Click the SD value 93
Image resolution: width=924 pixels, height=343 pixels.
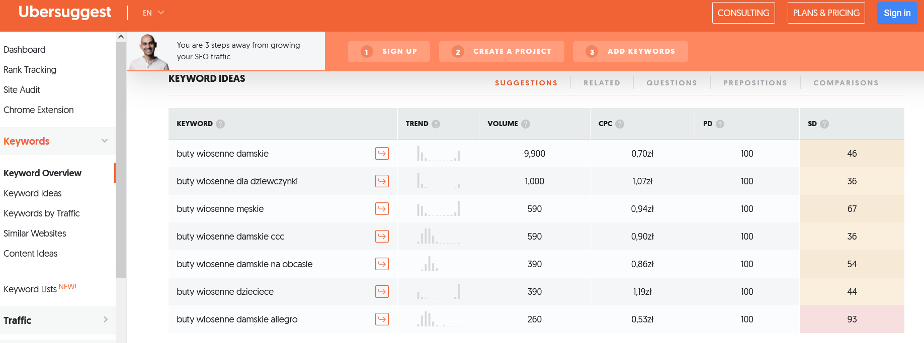[x=852, y=319]
